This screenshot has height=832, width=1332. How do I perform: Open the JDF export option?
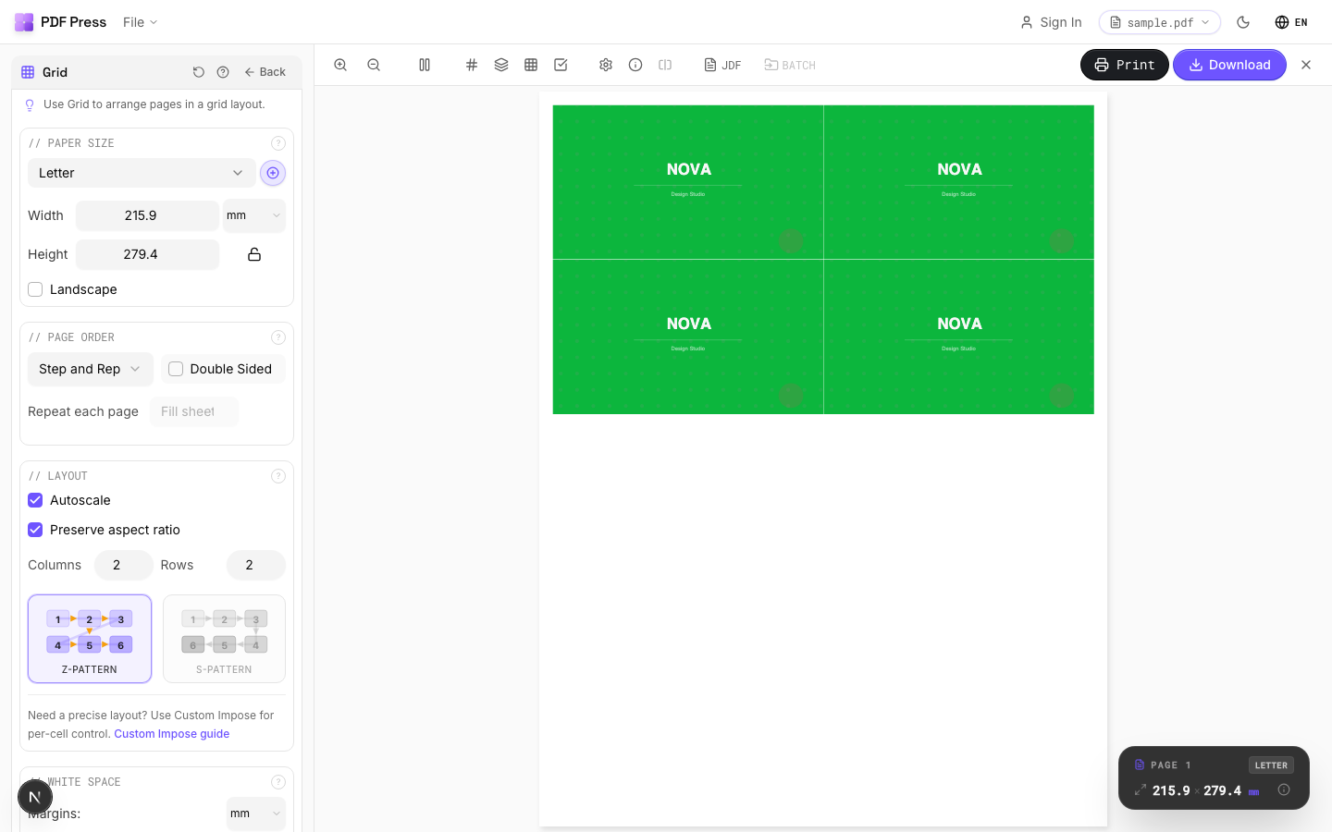point(722,65)
